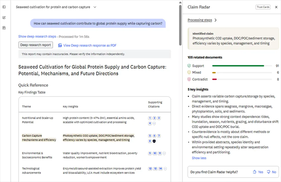Show more citations for Nutritional row

[x=154, y=123]
